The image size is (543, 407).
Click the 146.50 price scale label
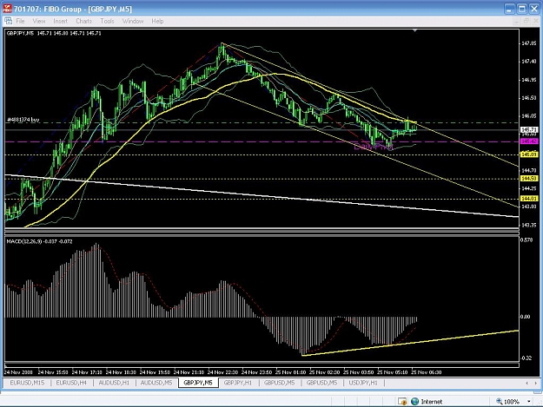click(529, 98)
